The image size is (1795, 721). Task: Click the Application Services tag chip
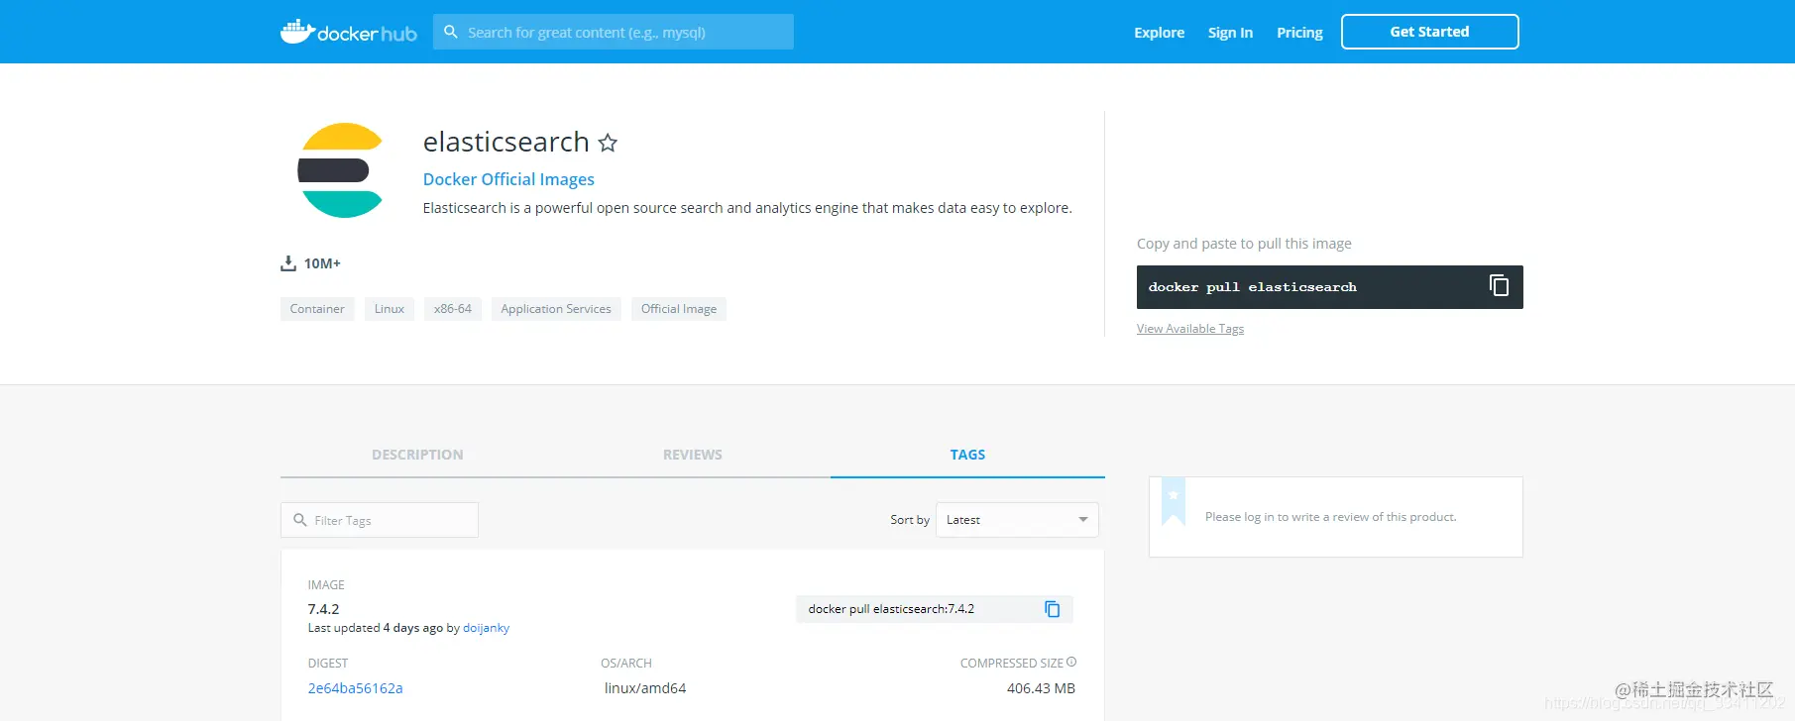click(556, 309)
